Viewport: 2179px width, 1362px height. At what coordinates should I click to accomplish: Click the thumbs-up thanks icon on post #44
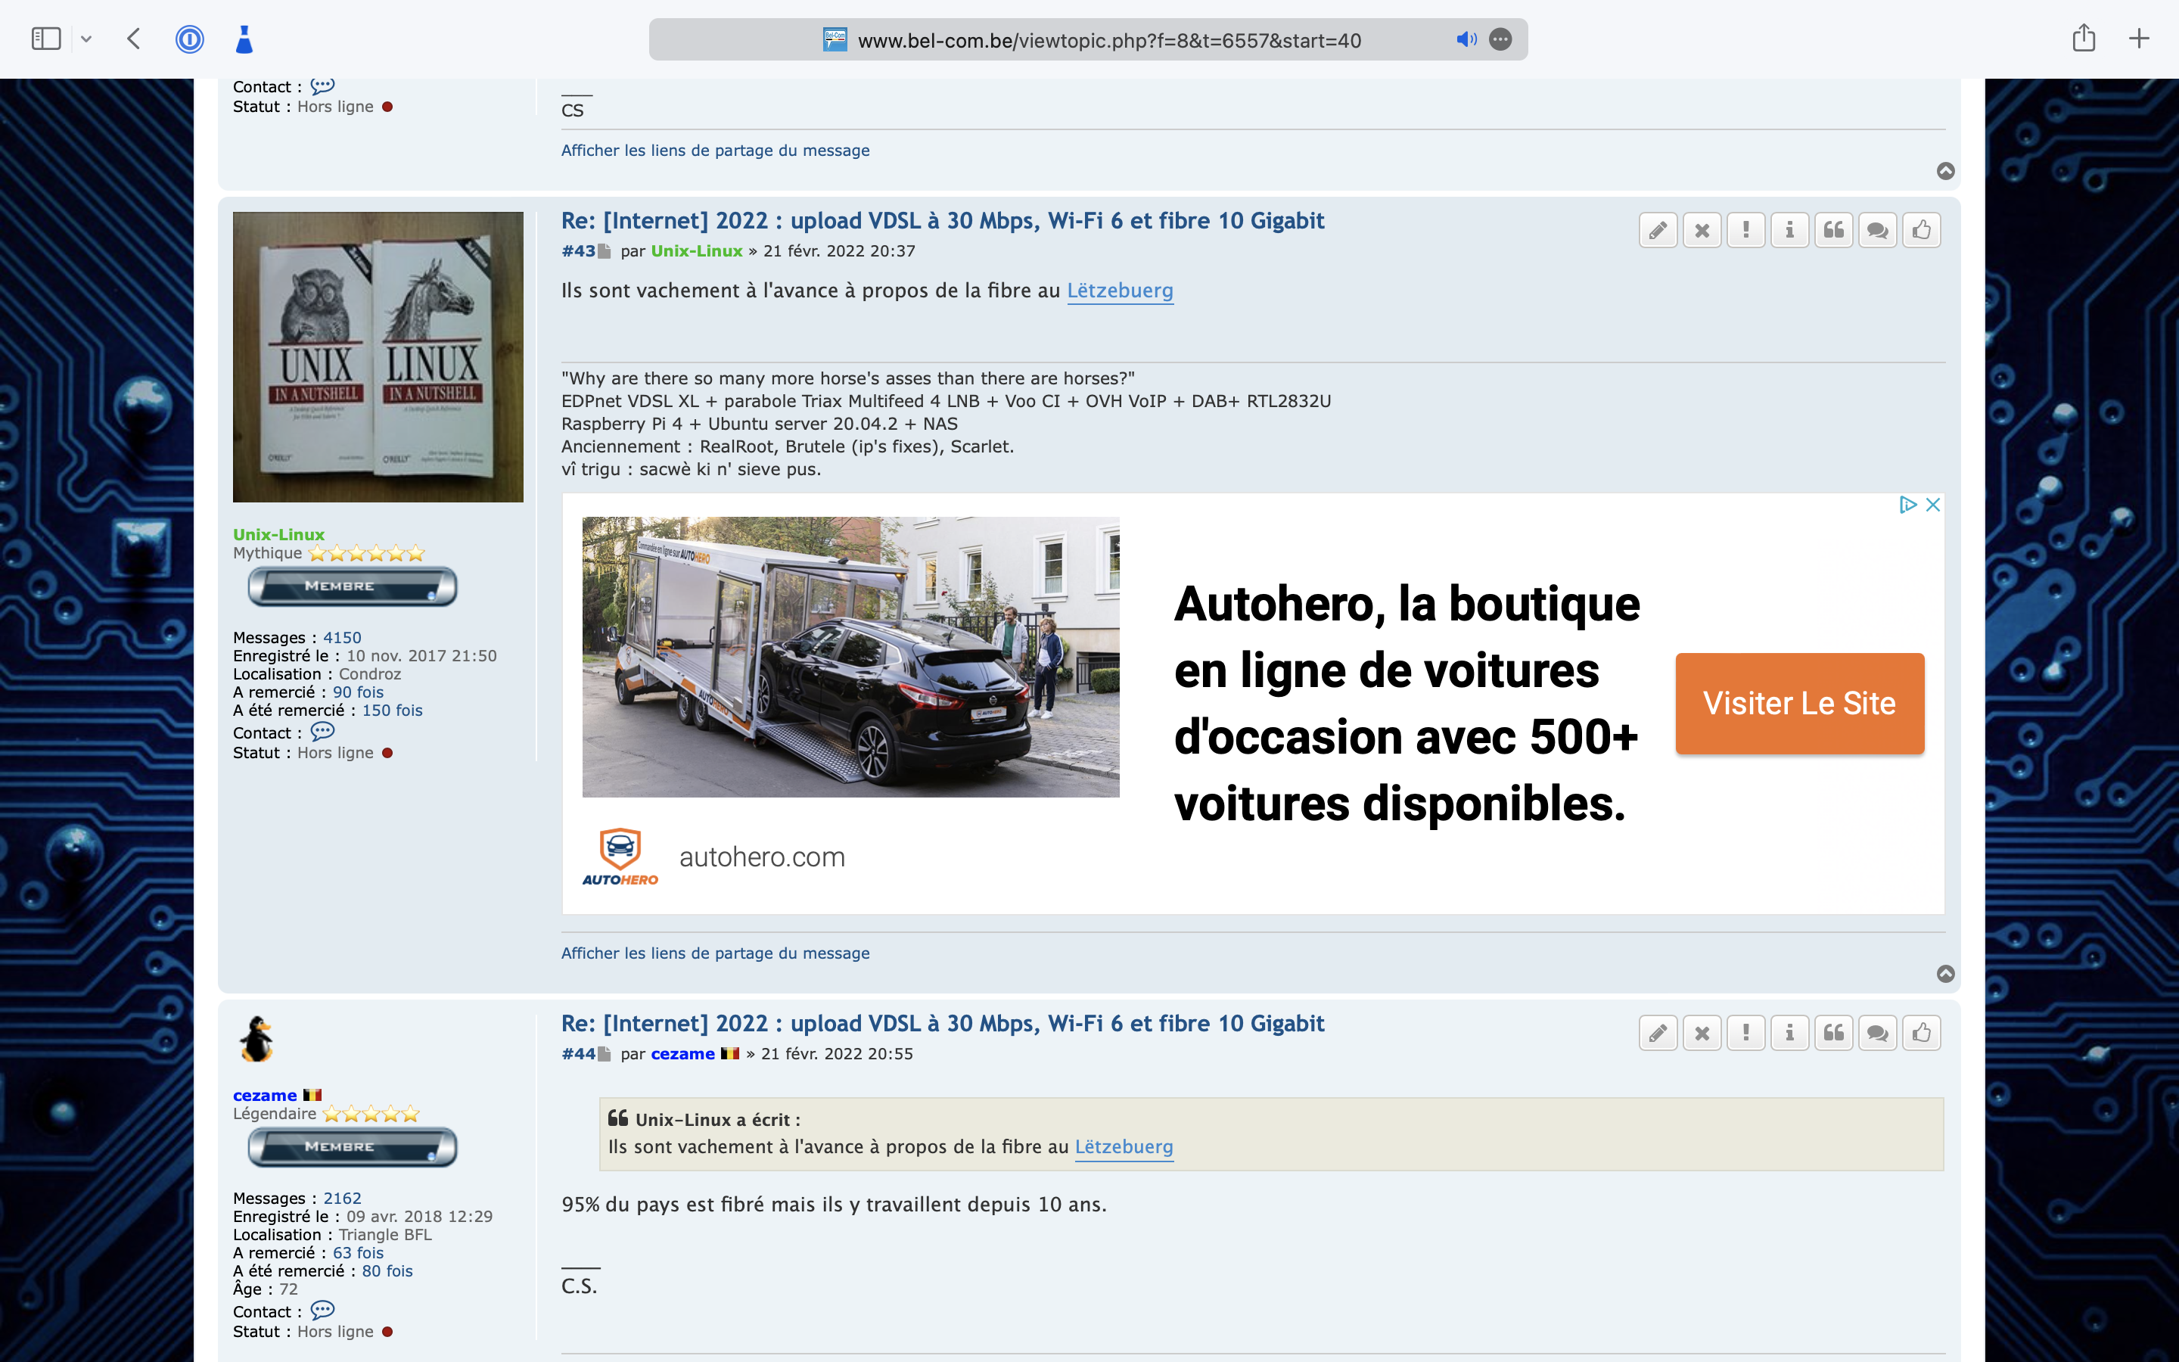(1922, 1033)
